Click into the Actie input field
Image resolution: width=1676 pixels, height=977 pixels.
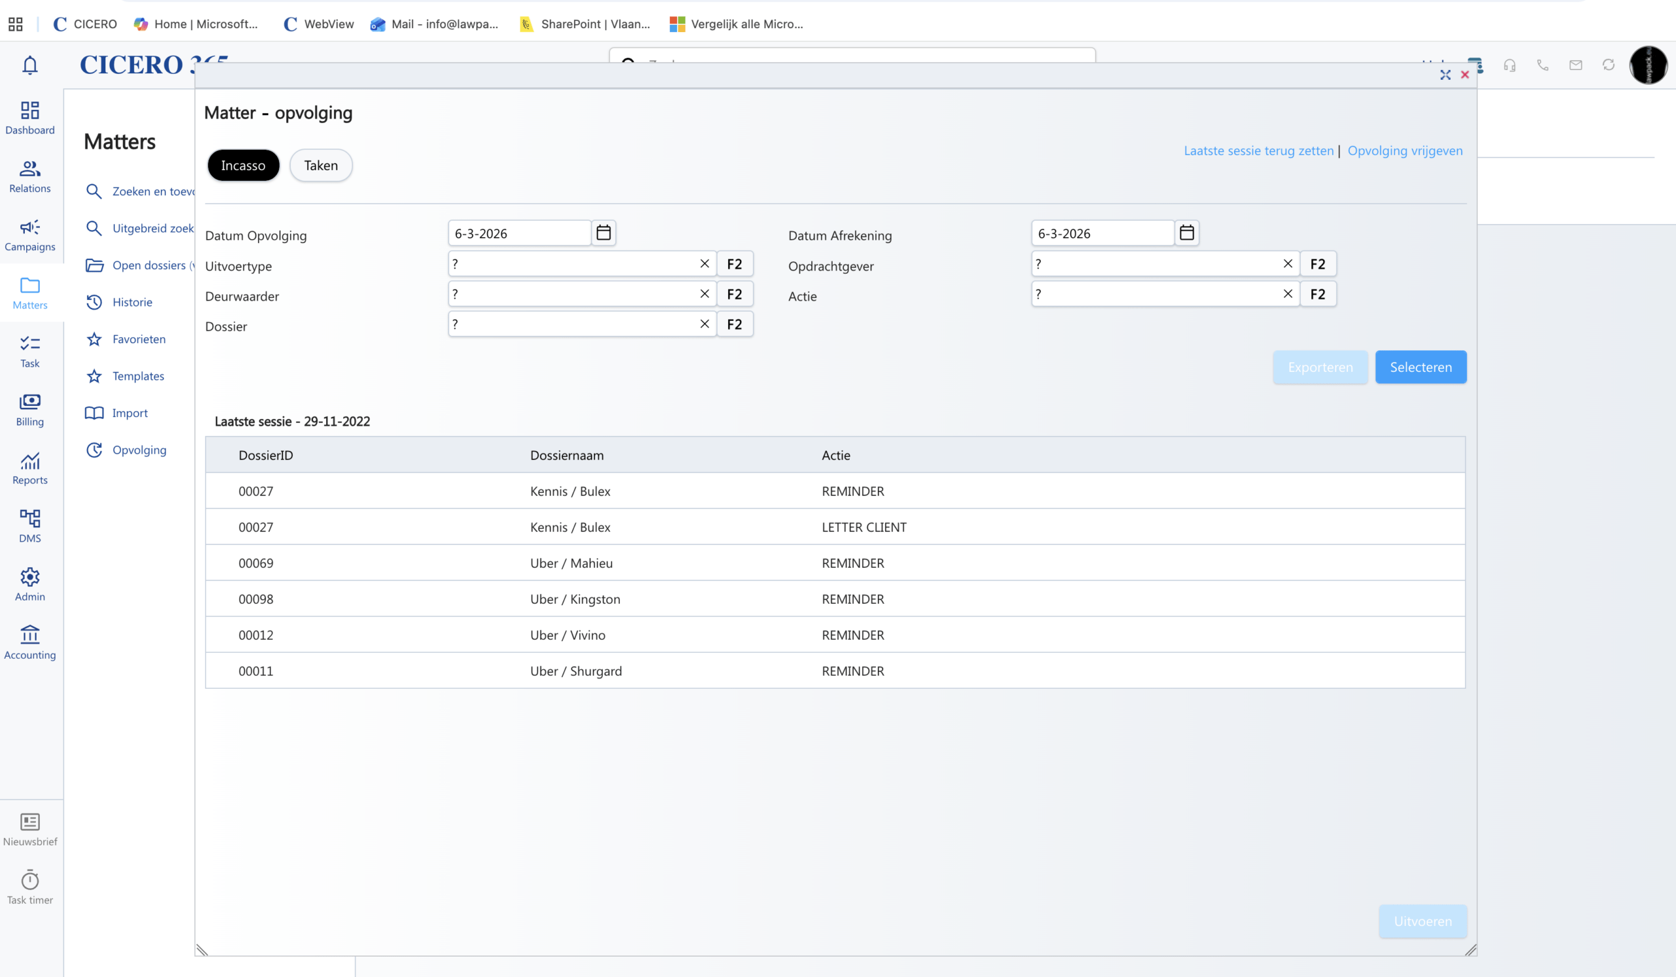(x=1156, y=294)
